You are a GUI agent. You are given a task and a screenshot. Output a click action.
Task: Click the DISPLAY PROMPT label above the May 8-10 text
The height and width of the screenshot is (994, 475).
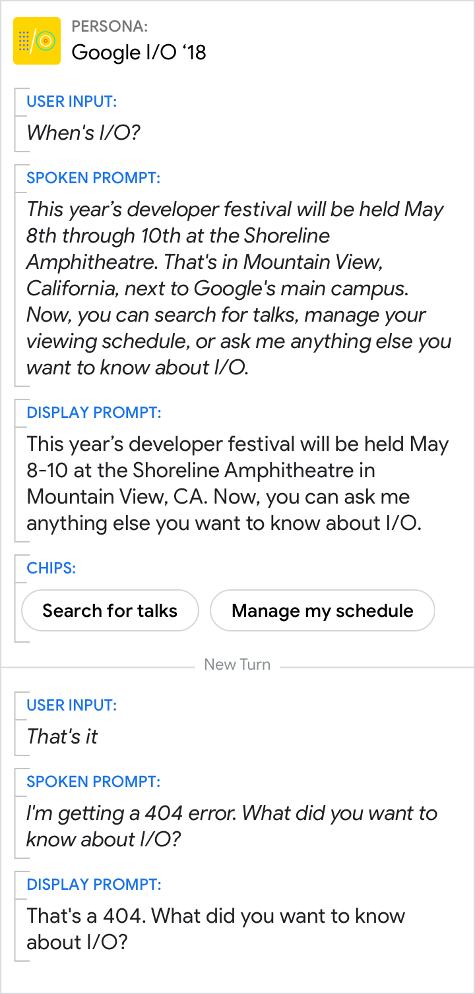(x=94, y=413)
